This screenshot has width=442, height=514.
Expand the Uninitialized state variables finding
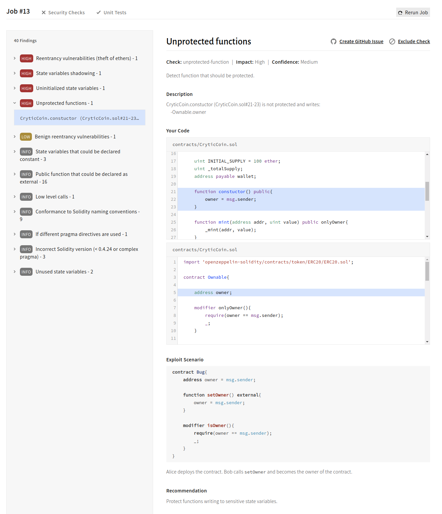coord(15,88)
